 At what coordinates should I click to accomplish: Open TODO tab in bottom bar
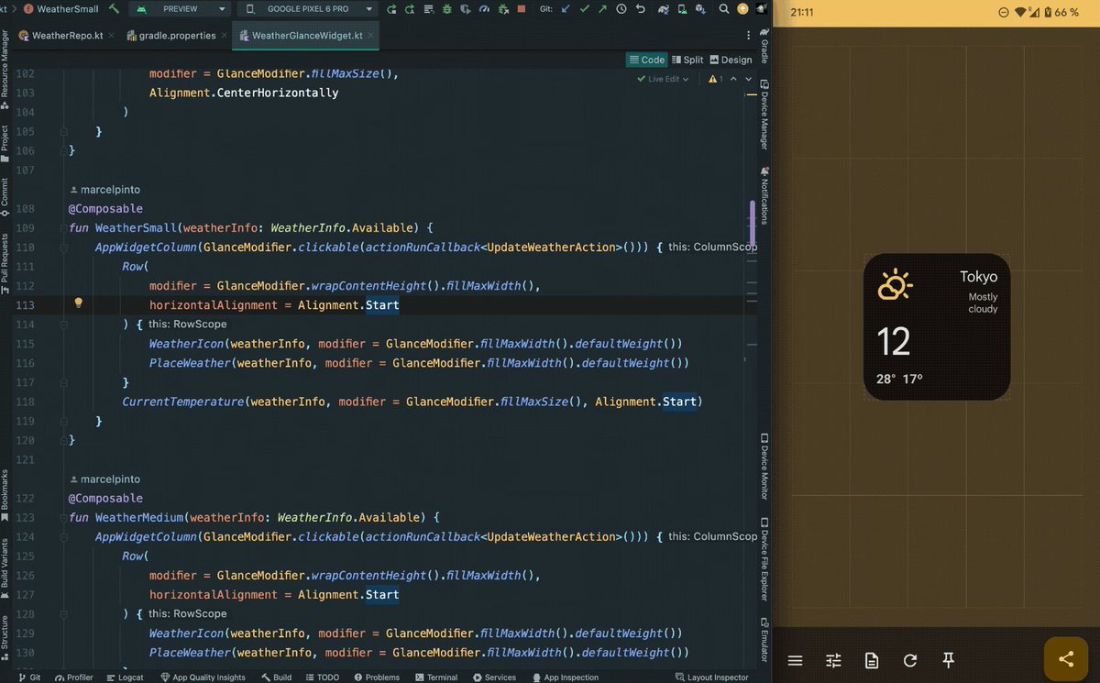coord(322,677)
